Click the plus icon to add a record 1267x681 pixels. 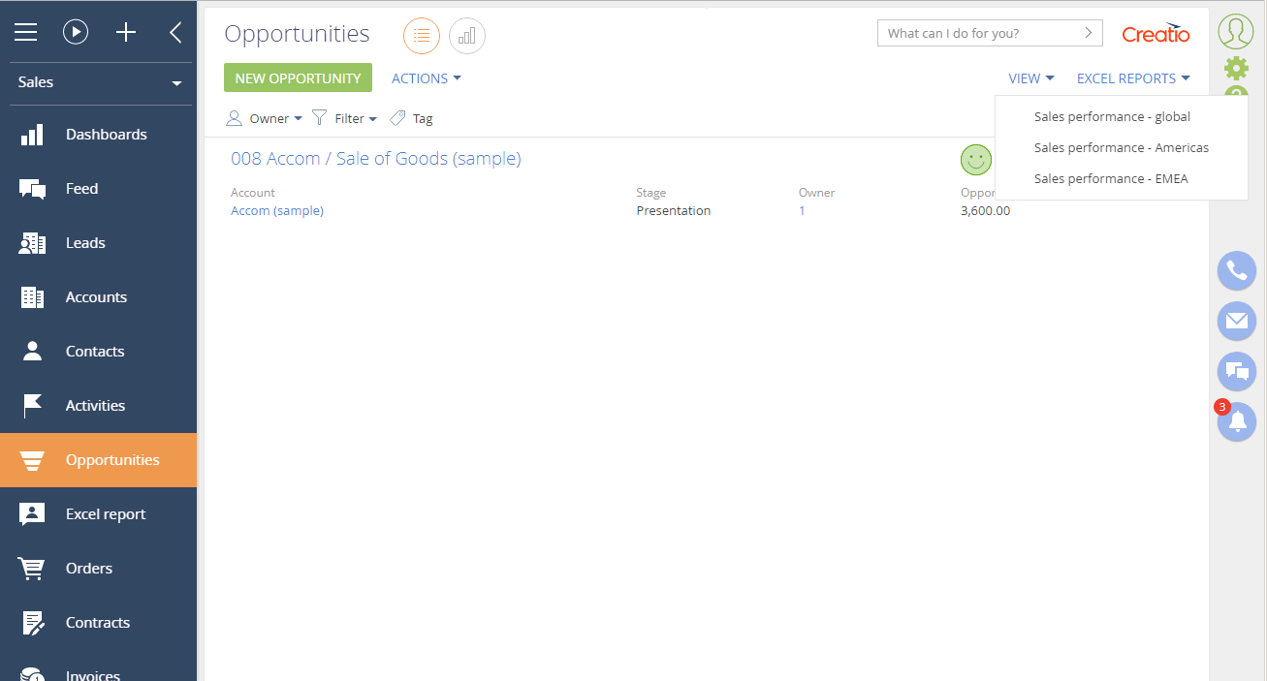[x=125, y=31]
